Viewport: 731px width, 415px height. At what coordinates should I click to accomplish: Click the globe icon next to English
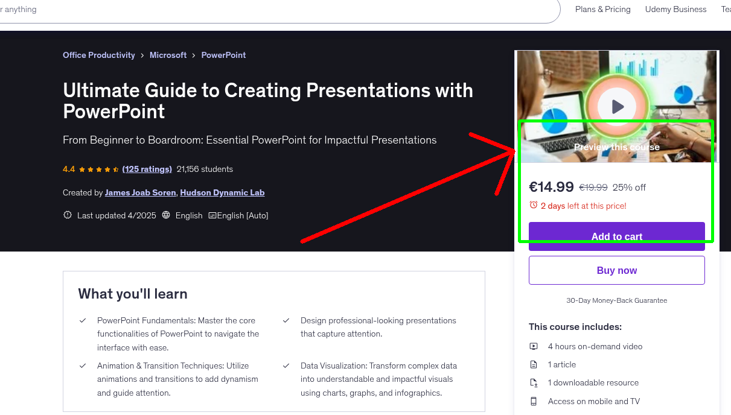click(166, 215)
